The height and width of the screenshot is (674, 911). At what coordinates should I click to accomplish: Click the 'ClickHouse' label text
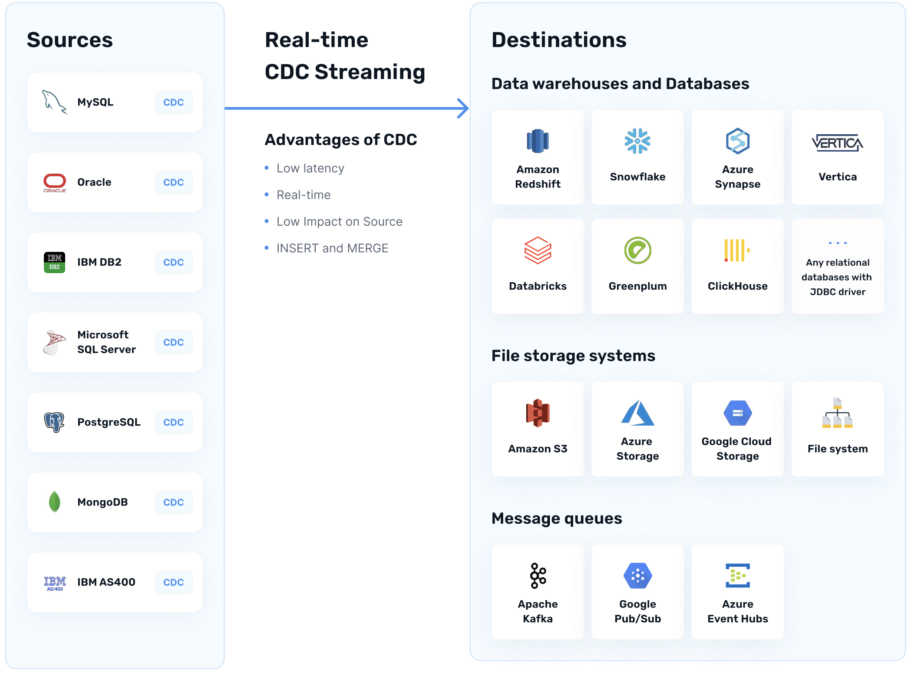(738, 286)
